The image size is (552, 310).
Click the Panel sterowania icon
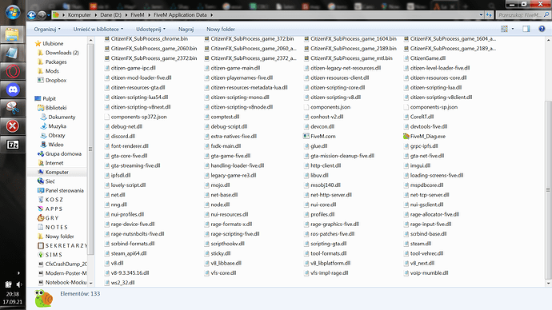point(41,190)
